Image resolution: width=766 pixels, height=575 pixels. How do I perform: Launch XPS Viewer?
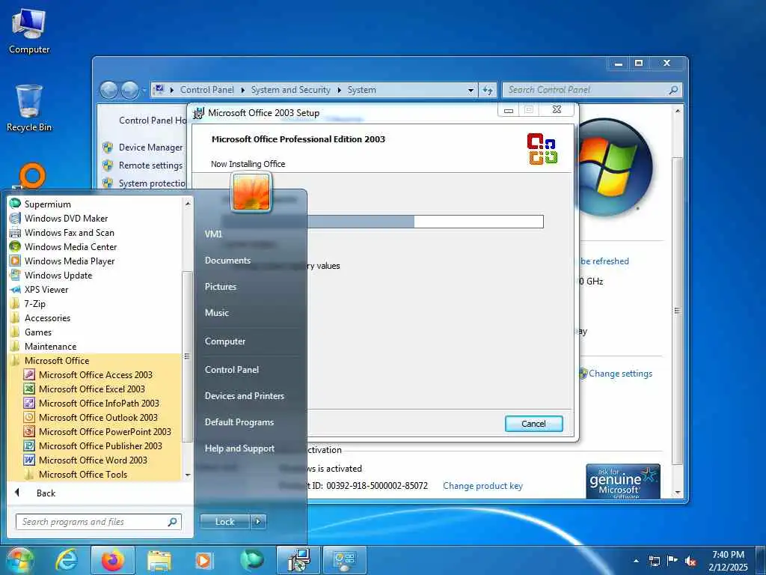pyautogui.click(x=46, y=289)
